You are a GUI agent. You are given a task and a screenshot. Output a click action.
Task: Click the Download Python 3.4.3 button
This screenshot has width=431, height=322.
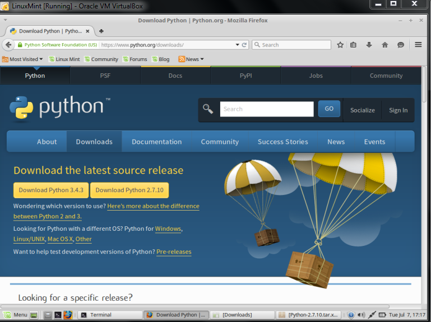coord(51,190)
